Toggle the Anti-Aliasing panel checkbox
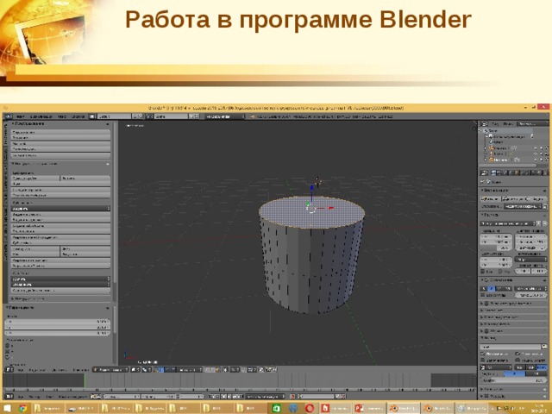552x414 pixels. coord(486,279)
